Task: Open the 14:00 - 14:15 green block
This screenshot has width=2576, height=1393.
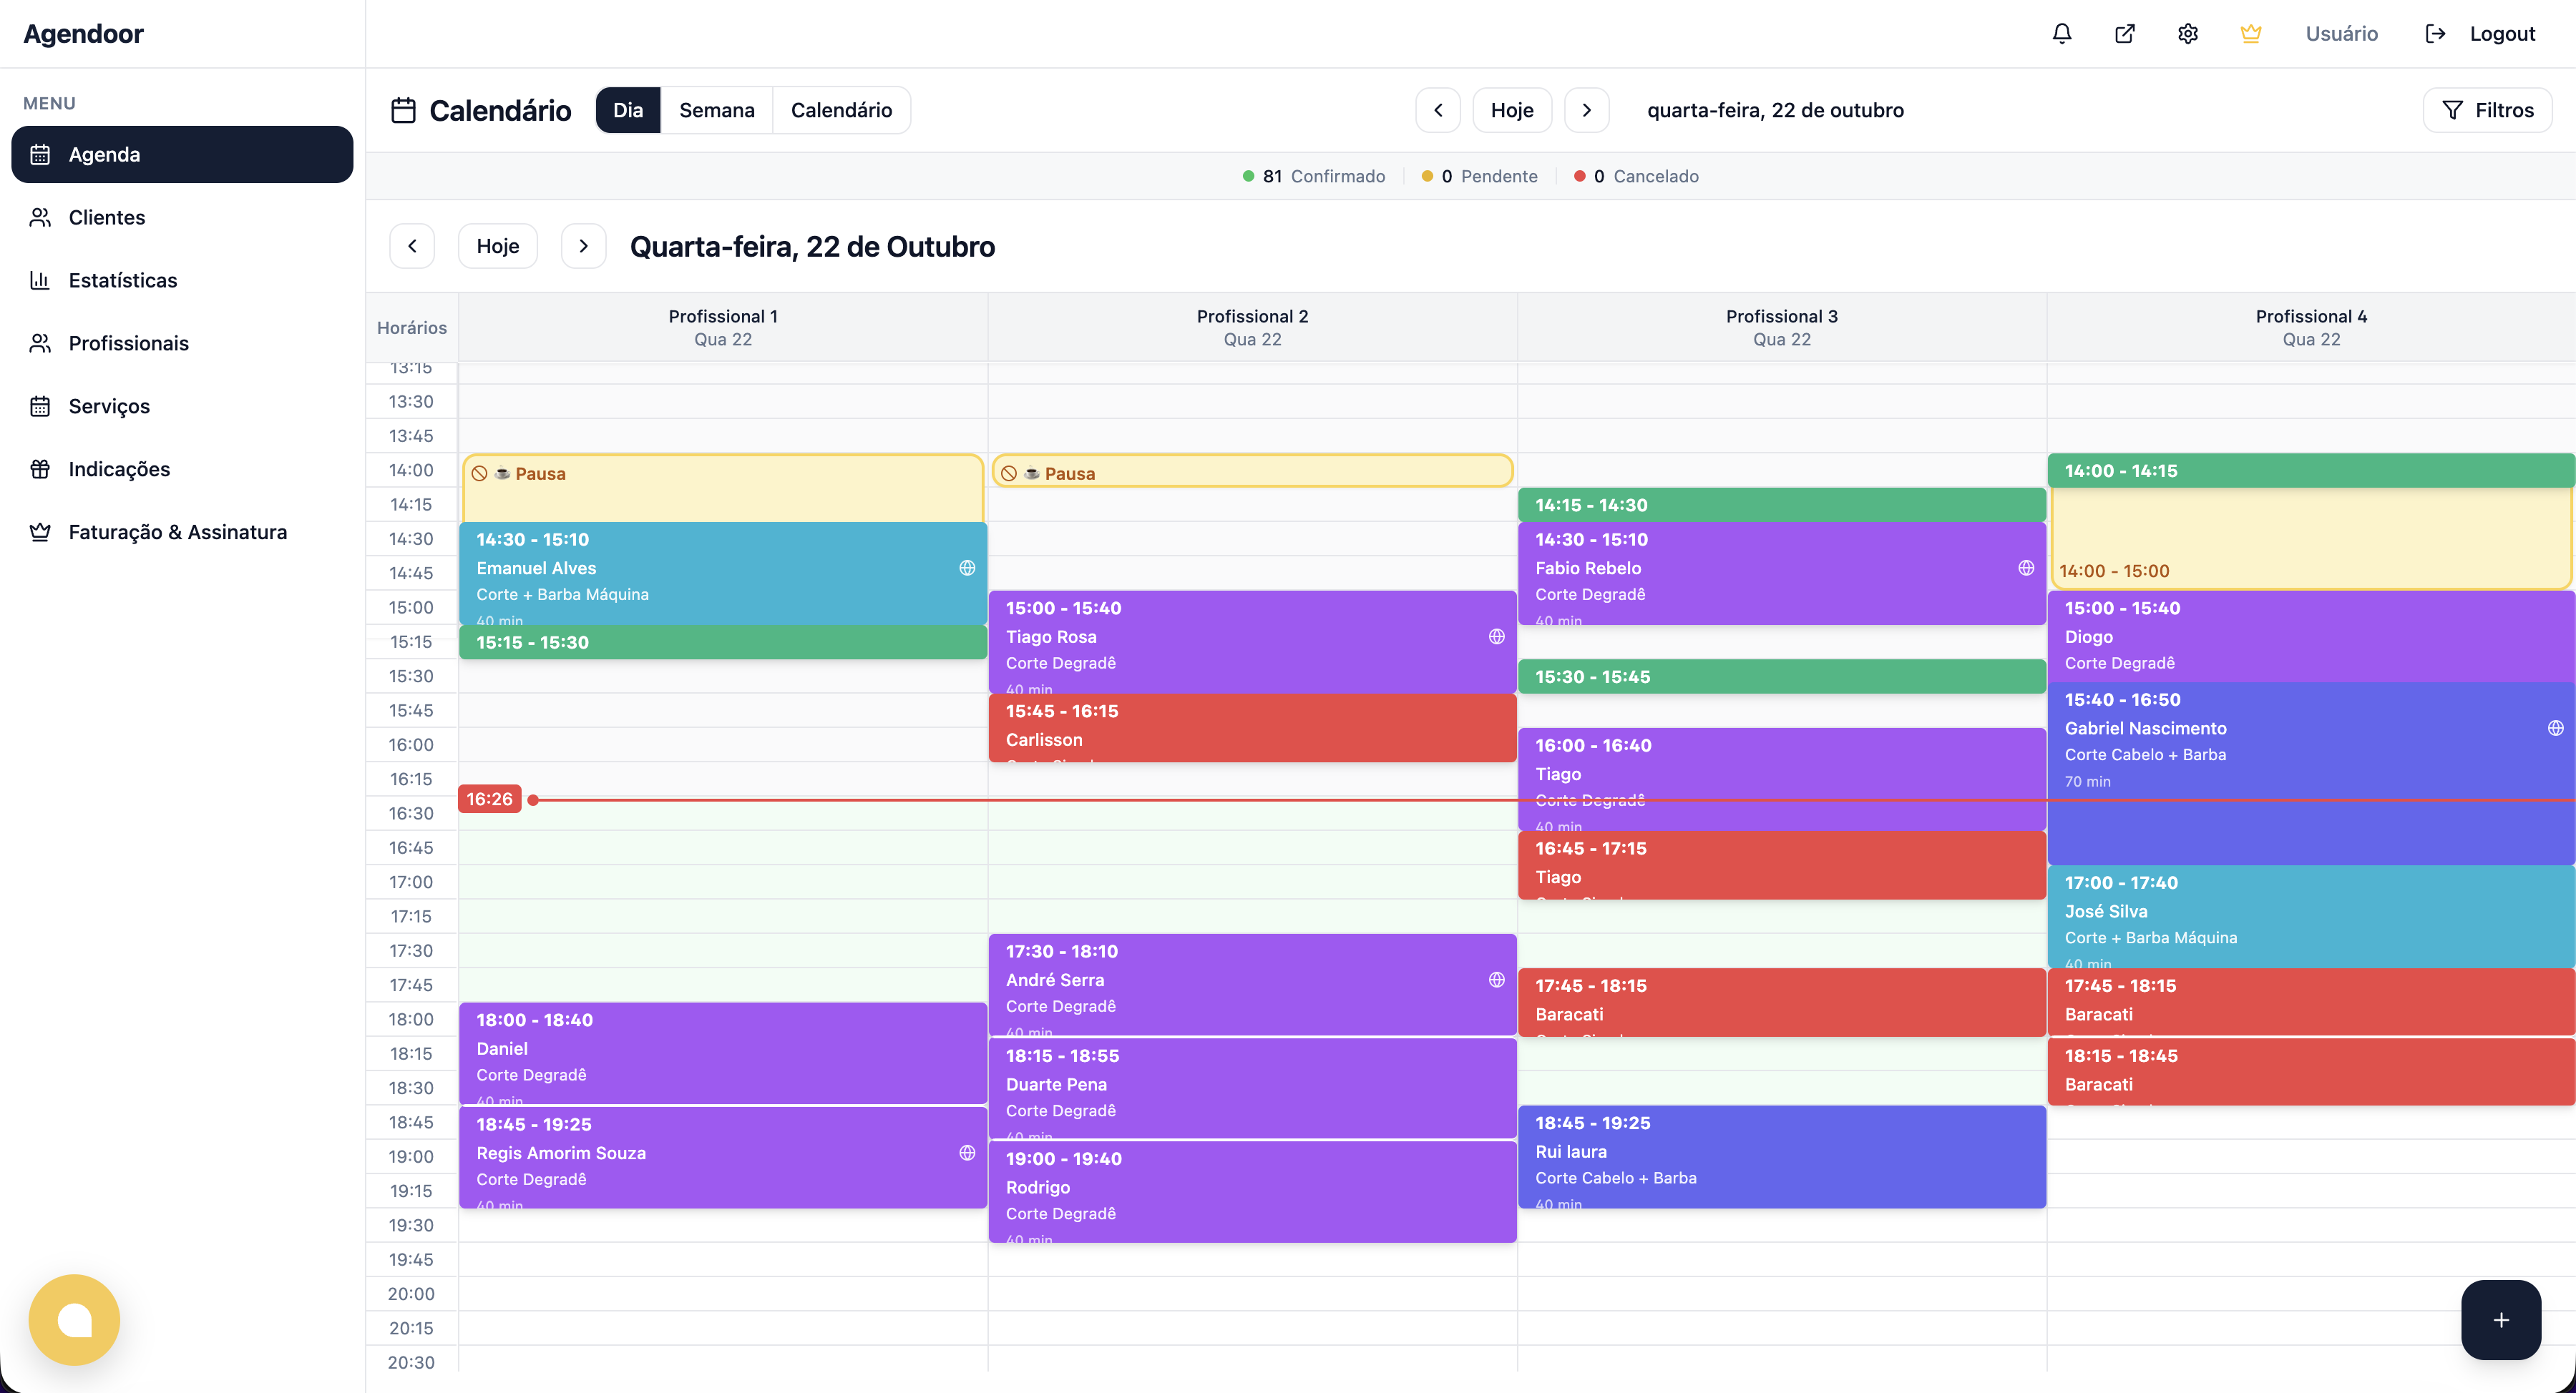Action: click(2311, 471)
